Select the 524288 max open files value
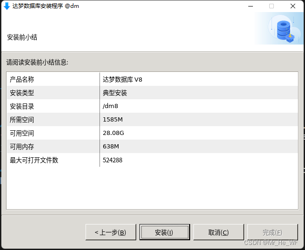The image size is (305, 250). (113, 160)
